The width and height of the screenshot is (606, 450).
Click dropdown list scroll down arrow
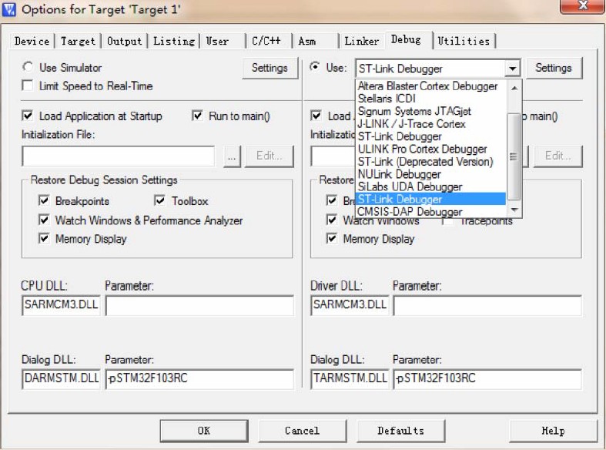coord(514,210)
